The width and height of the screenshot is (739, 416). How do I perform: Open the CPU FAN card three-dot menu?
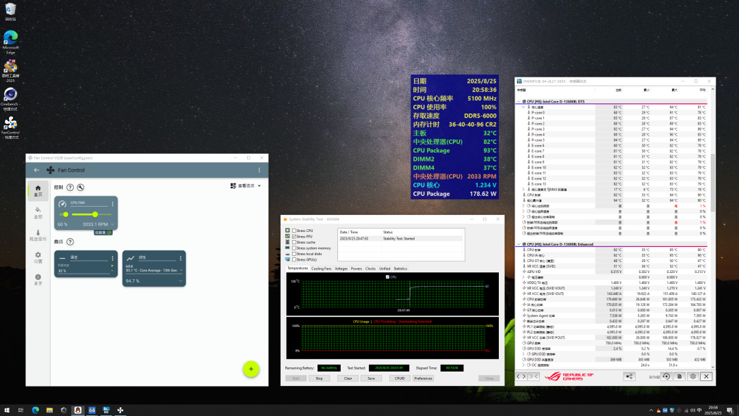pos(112,203)
